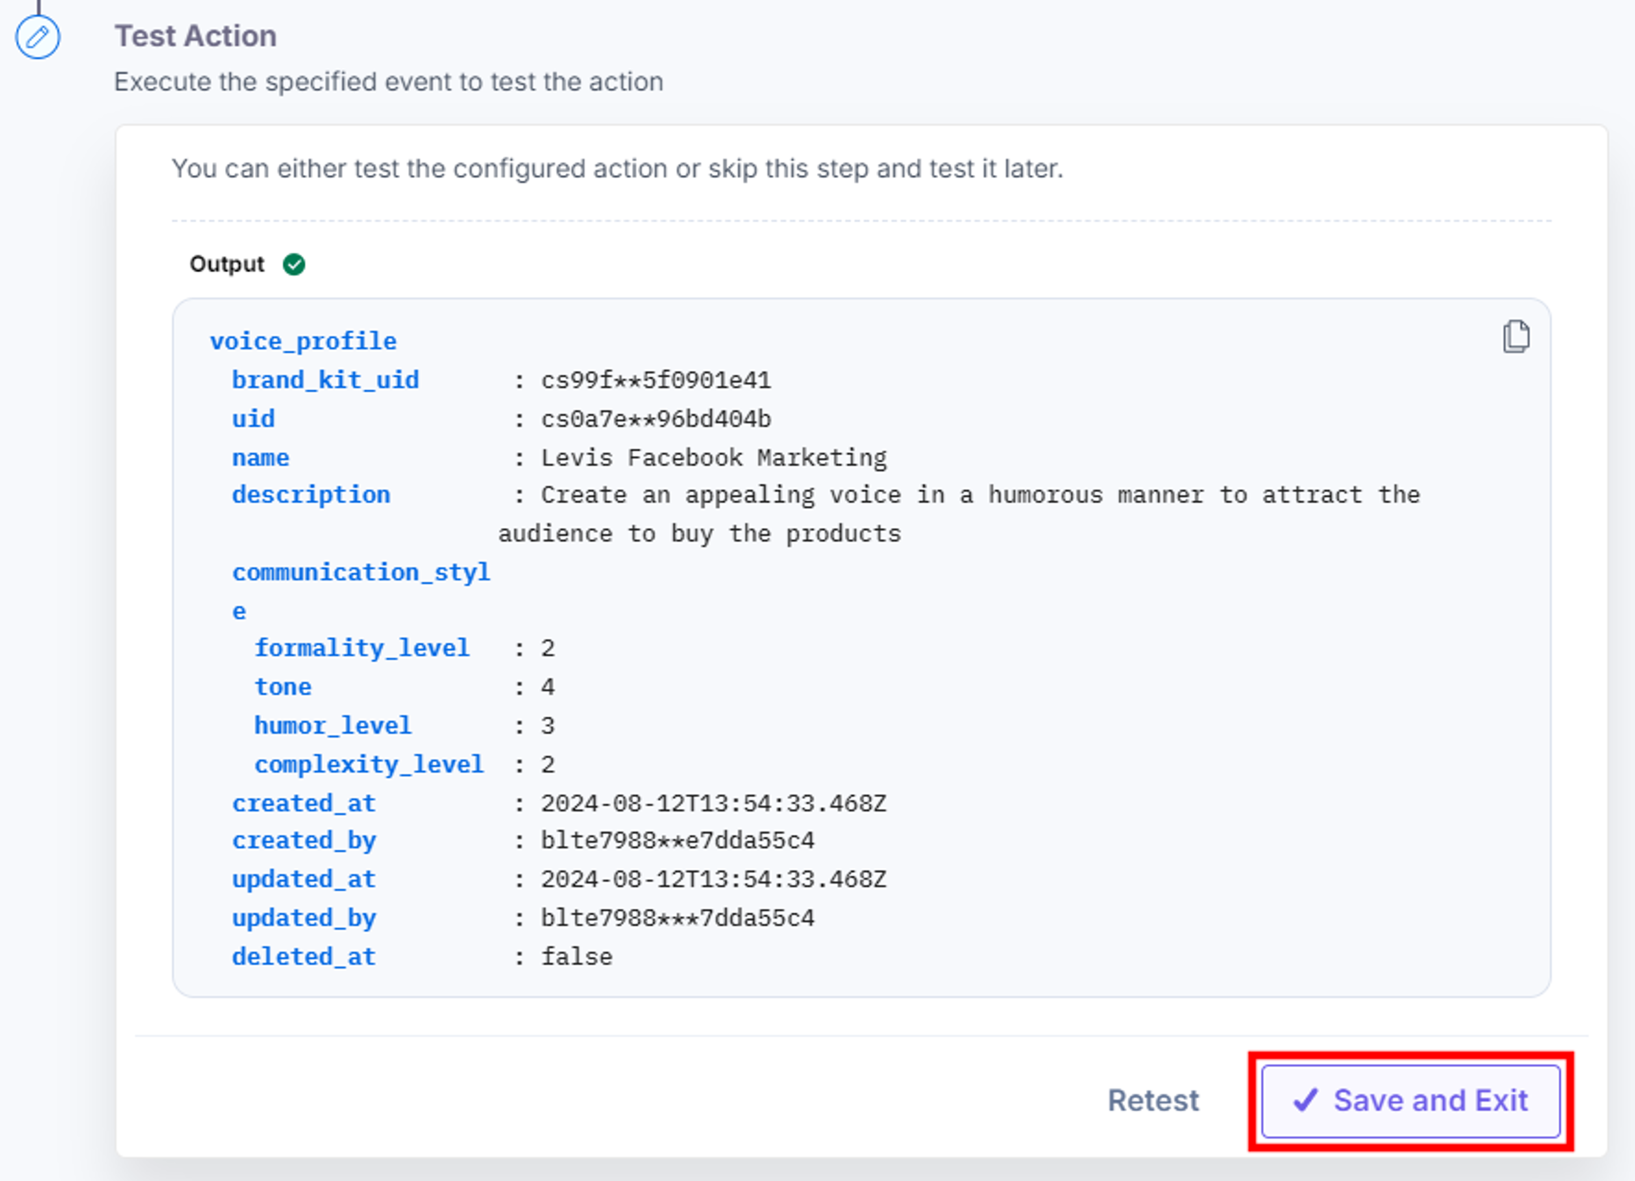This screenshot has height=1181, width=1635.
Task: Click the deleted_at false value
Action: coord(577,957)
